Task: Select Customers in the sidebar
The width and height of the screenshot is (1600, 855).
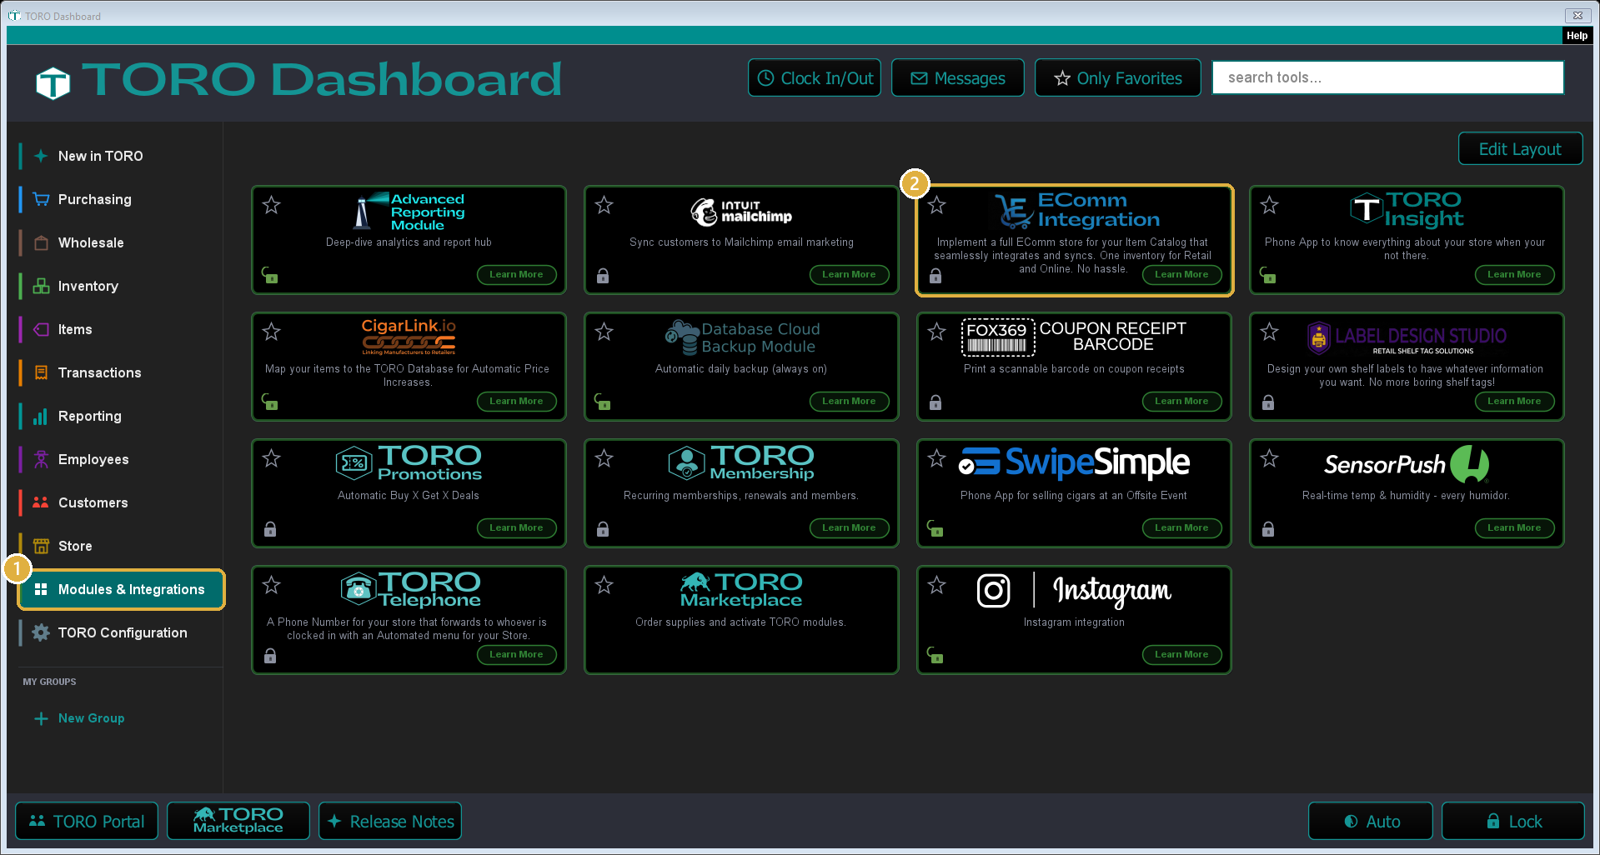Action: (x=120, y=502)
